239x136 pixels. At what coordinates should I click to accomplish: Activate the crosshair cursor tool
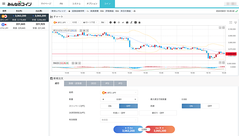(119, 22)
